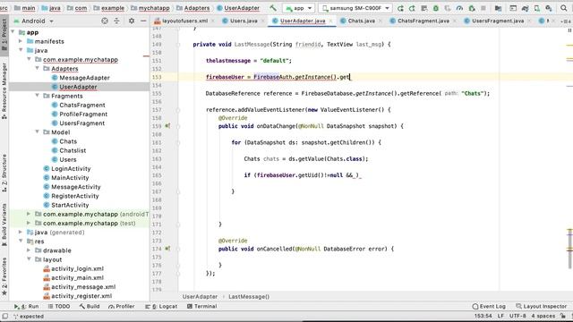Toggle the TODO tool window
573x322 pixels.
(x=59, y=306)
